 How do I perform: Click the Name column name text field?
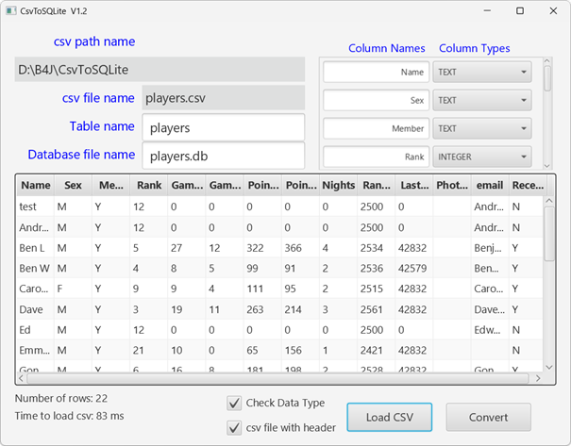[x=376, y=72]
